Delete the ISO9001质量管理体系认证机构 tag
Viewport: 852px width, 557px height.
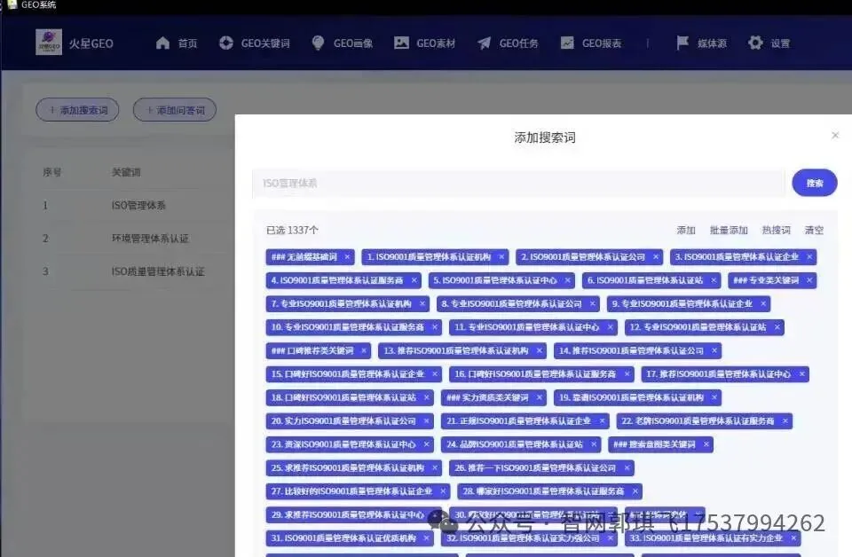tap(501, 256)
